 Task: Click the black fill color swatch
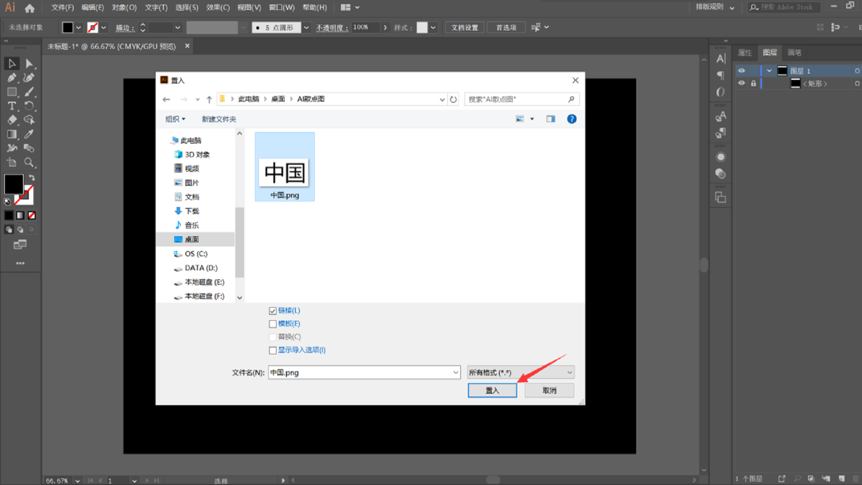[x=13, y=184]
